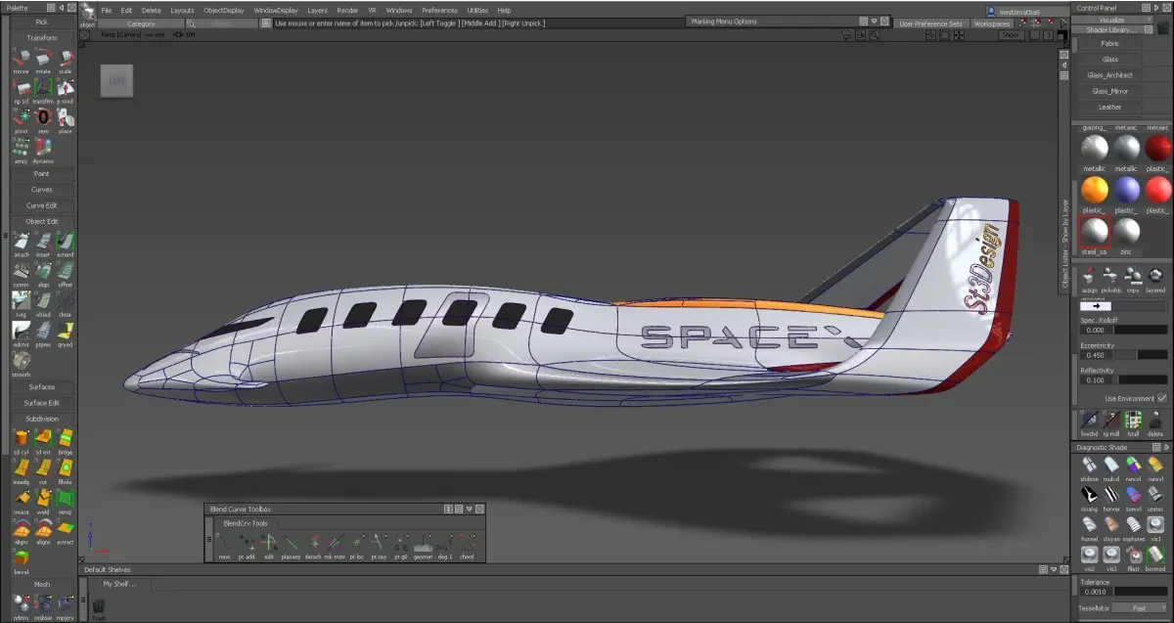The height and width of the screenshot is (623, 1174).
Task: Click the Tolerance value field
Action: (x=1097, y=592)
